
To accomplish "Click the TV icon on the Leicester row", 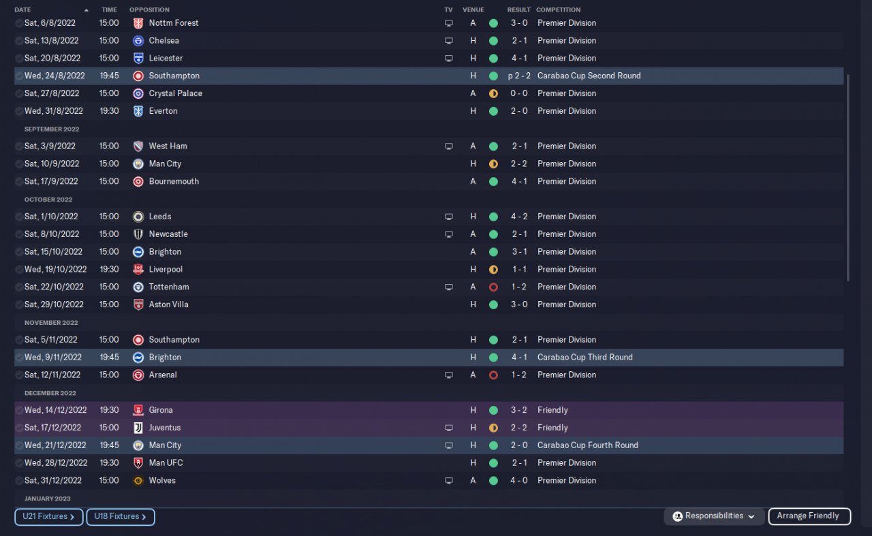I will click(x=448, y=58).
